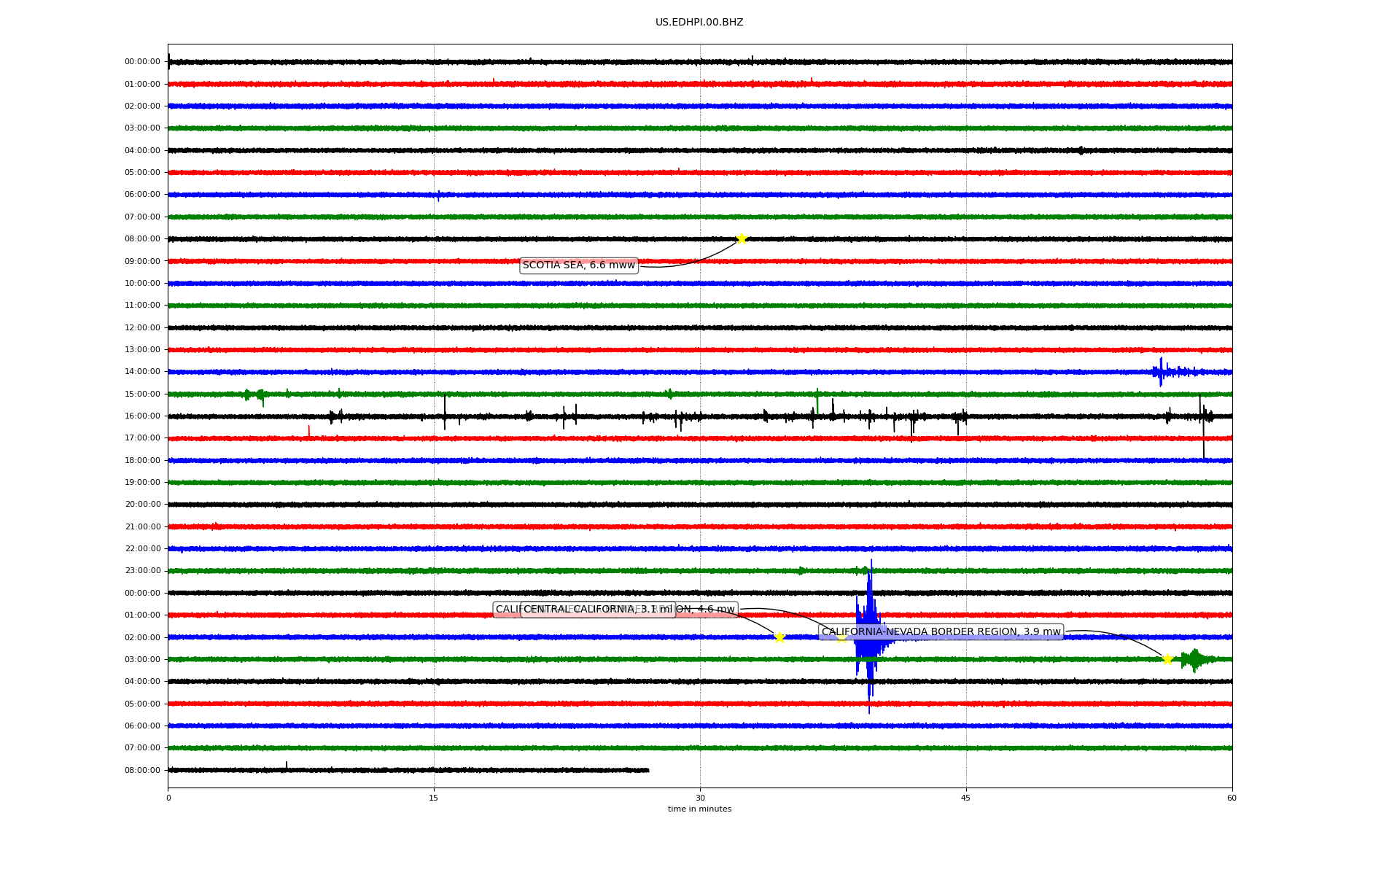The width and height of the screenshot is (1400, 875).
Task: Click the yellow star on the blue trace near minute 34
Action: point(779,637)
